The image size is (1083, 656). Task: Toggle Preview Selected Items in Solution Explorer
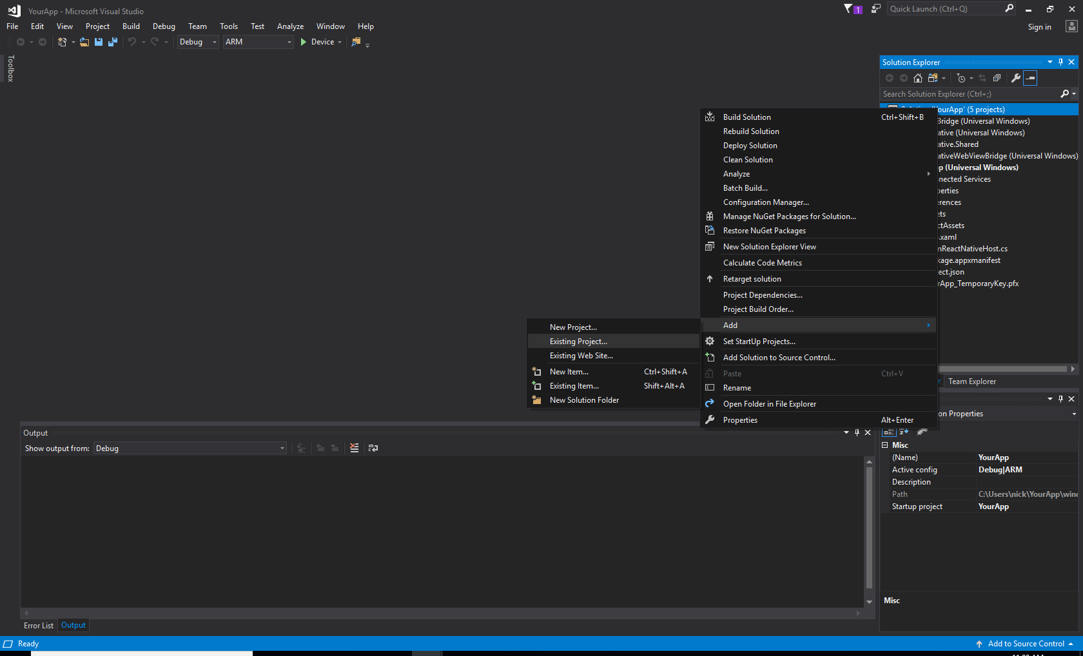coord(1030,78)
